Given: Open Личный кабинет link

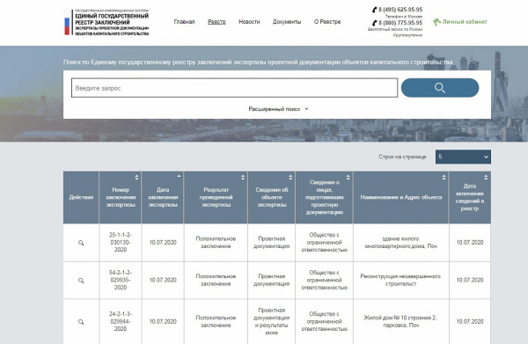Looking at the screenshot, I should [x=460, y=22].
